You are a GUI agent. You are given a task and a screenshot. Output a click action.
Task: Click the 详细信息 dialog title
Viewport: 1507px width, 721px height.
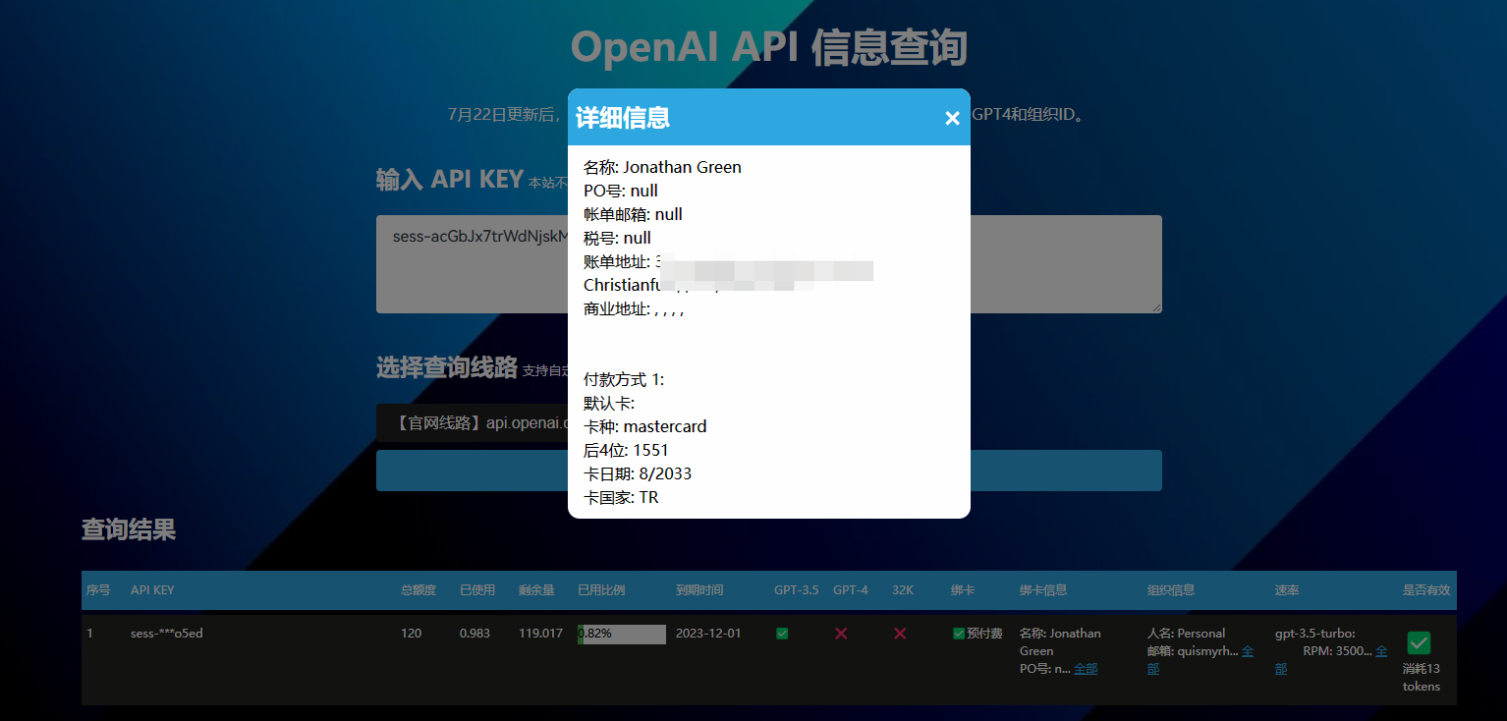click(x=623, y=118)
